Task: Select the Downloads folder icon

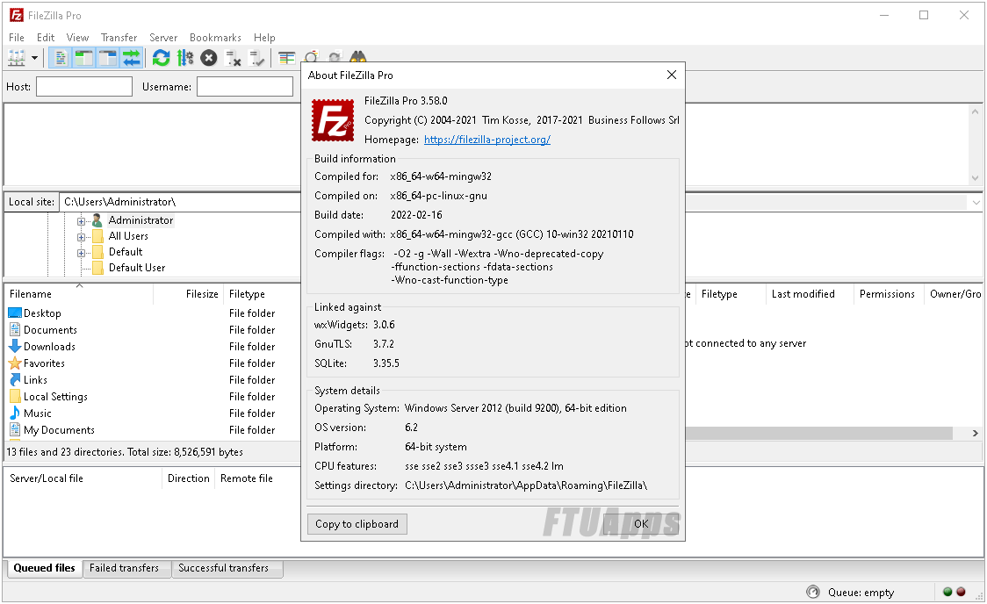Action: pyautogui.click(x=15, y=346)
